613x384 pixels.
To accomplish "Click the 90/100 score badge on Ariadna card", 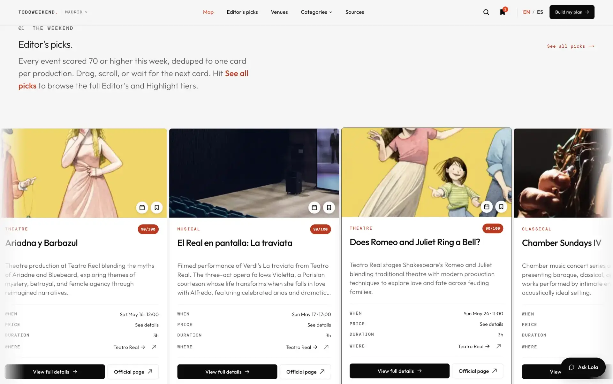I will [148, 229].
